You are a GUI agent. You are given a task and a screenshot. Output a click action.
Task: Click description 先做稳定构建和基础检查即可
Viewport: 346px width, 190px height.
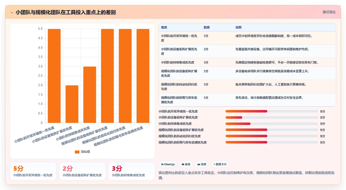pos(277,62)
